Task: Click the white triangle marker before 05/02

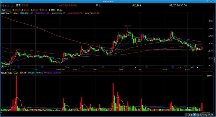Action: pos(135,67)
